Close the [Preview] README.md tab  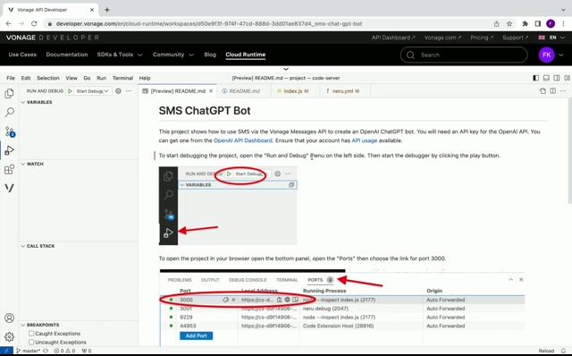(211, 91)
